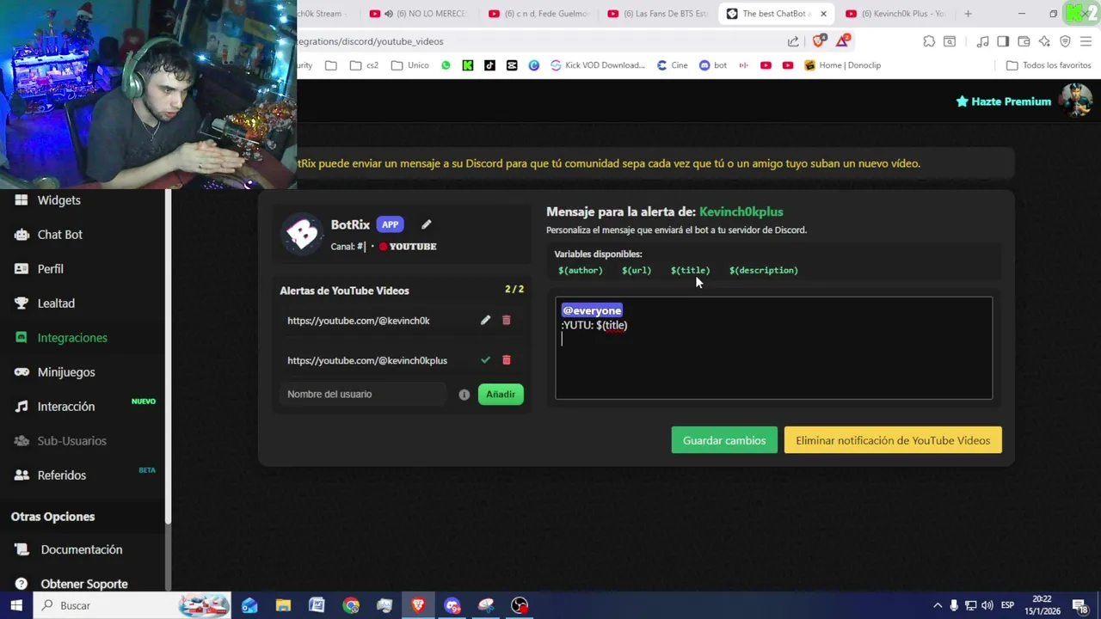Open a new browser tab
The height and width of the screenshot is (619, 1101).
coord(968,14)
